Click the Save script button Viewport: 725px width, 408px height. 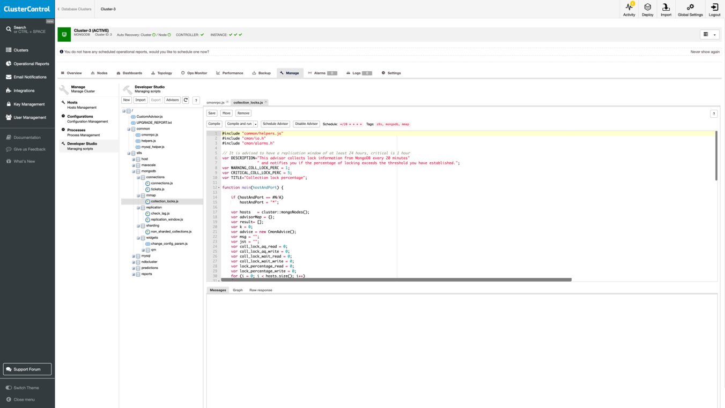[x=212, y=113]
